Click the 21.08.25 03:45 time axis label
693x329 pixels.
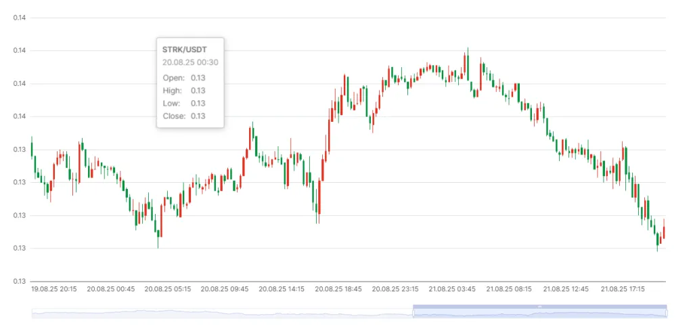[453, 289]
